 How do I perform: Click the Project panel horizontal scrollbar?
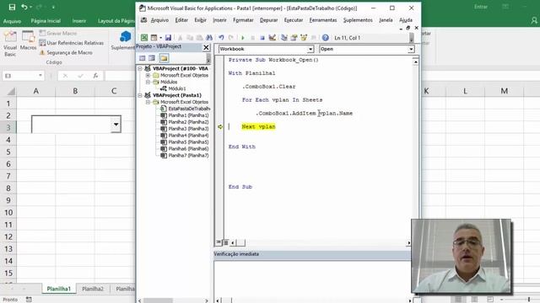coord(173,300)
